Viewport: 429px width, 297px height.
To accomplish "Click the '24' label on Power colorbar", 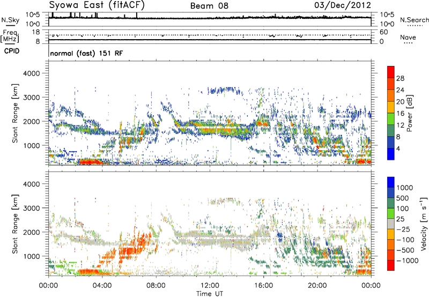I will (400, 90).
